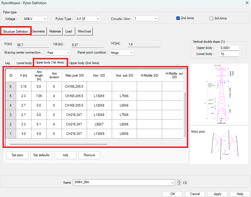Click the horizontal scrollbar of the table
Image resolution: width=251 pixels, height=197 pixels.
tap(58, 144)
